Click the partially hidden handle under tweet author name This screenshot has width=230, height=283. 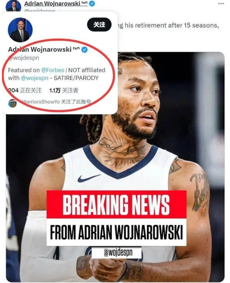click(x=40, y=10)
